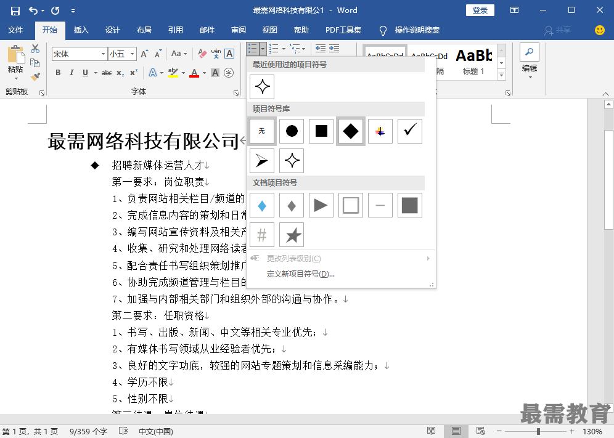Open the highlight color dropdown arrow
The image size is (614, 438).
pyautogui.click(x=183, y=73)
